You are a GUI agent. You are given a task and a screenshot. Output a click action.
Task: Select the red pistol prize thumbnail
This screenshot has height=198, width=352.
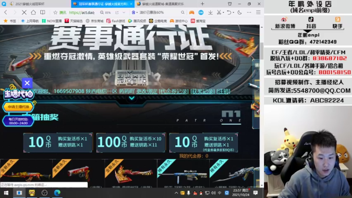[x=78, y=173]
